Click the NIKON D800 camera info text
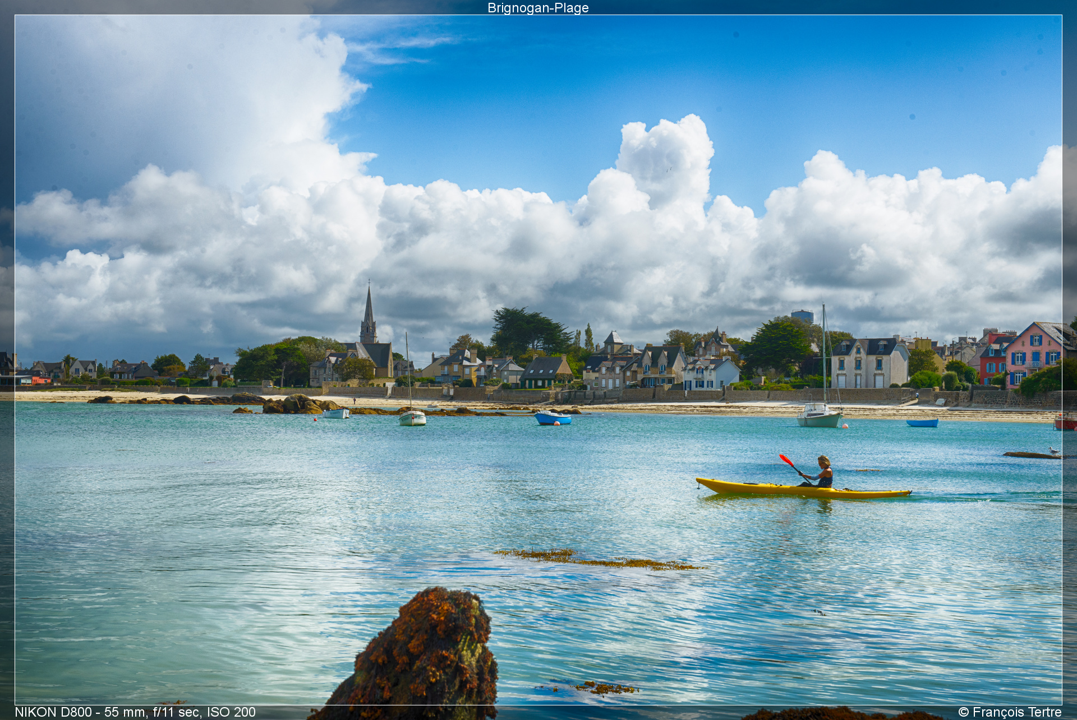 (135, 712)
